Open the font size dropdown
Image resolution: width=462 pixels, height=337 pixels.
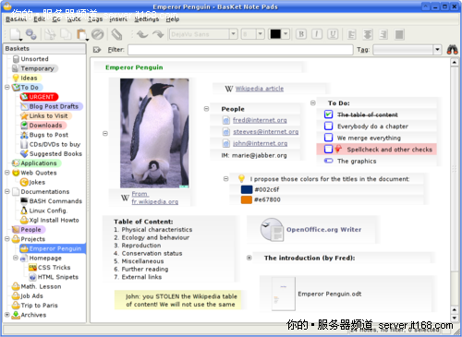click(261, 34)
